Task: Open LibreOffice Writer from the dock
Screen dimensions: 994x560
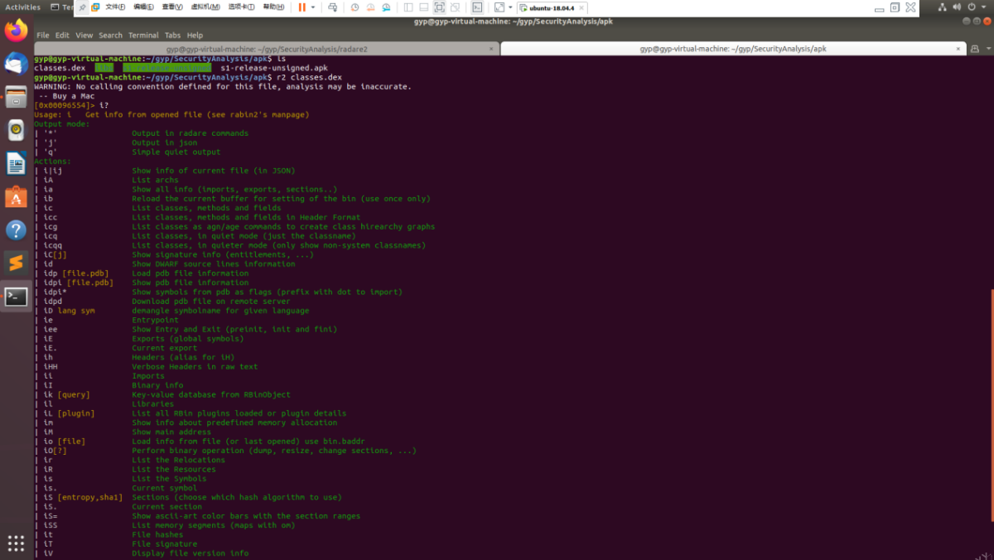Action: pos(16,163)
